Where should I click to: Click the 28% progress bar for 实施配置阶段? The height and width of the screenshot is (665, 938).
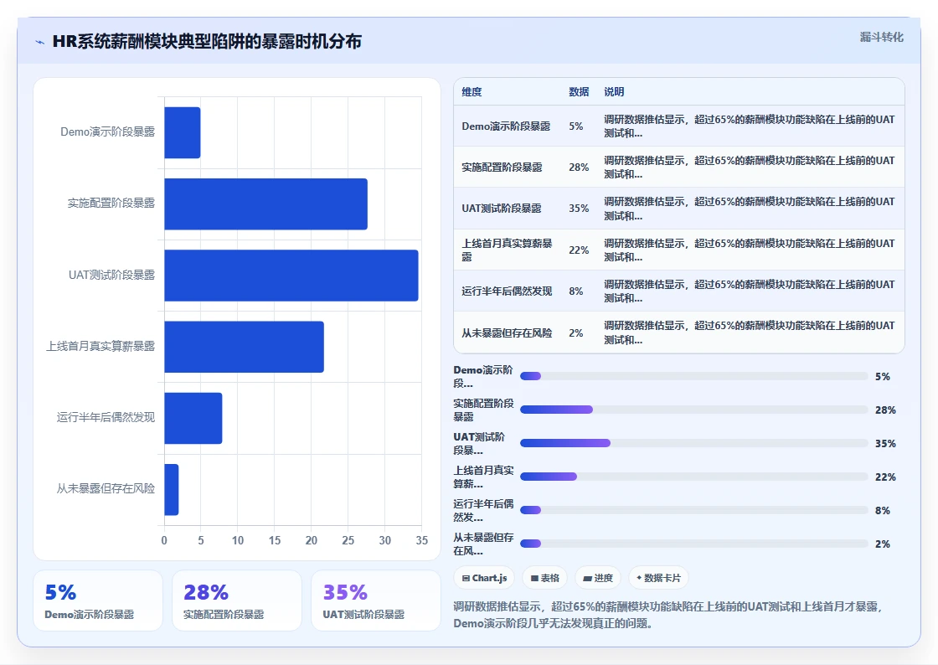[694, 410]
